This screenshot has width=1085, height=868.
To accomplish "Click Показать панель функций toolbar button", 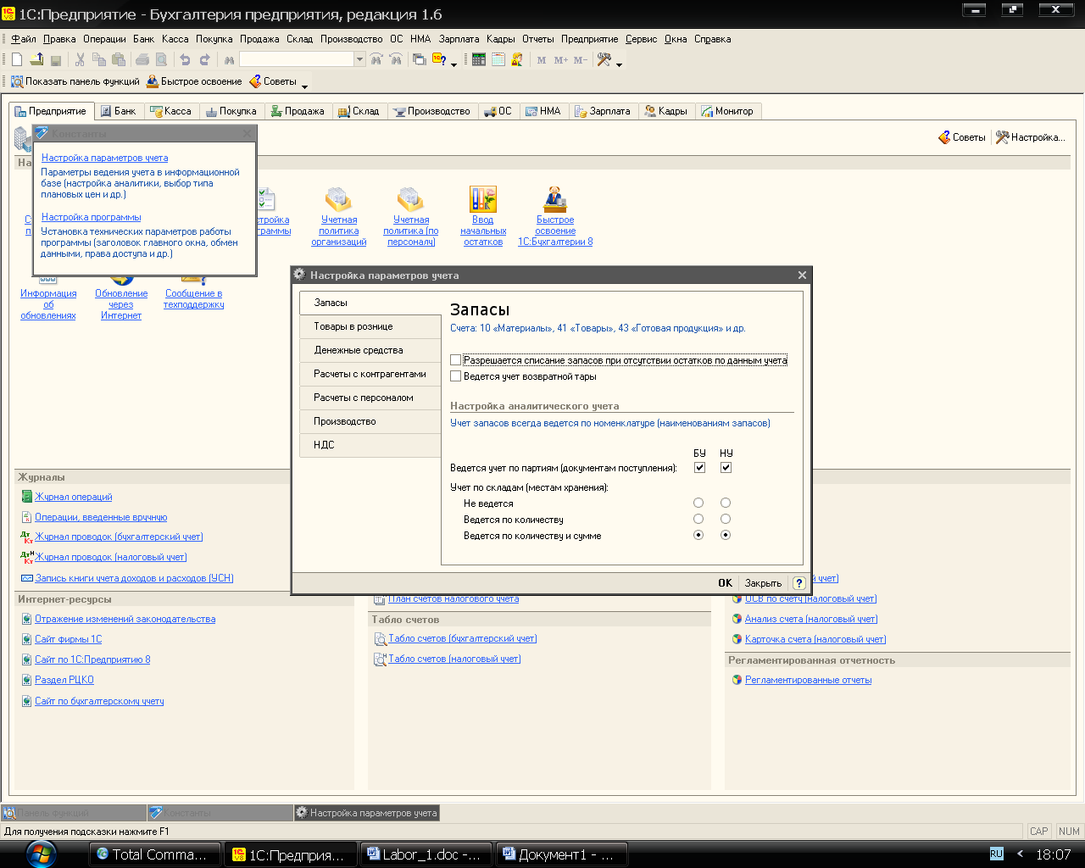I will pyautogui.click(x=75, y=81).
